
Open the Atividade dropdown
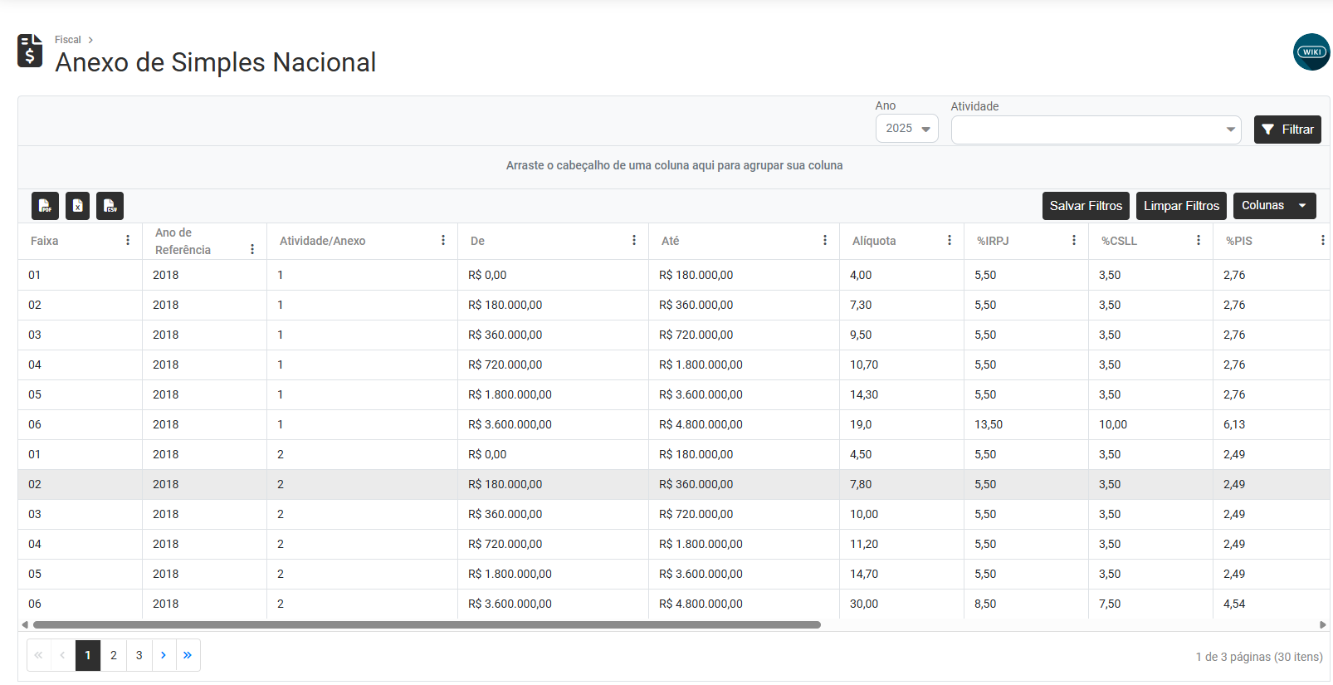(x=1096, y=130)
